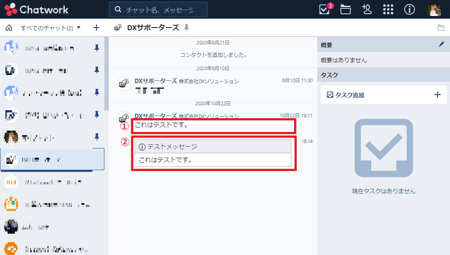Click the 2020年10月22日 date separator
The width and height of the screenshot is (450, 255).
coord(213,104)
